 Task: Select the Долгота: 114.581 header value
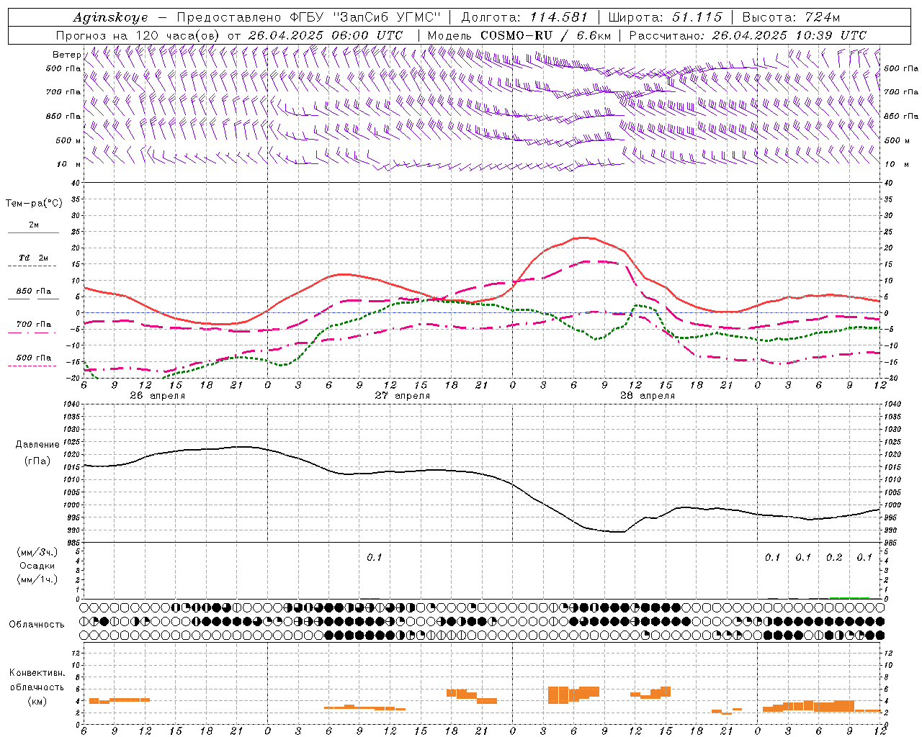click(x=525, y=17)
